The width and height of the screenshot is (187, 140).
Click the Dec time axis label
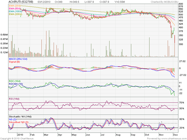176,135
